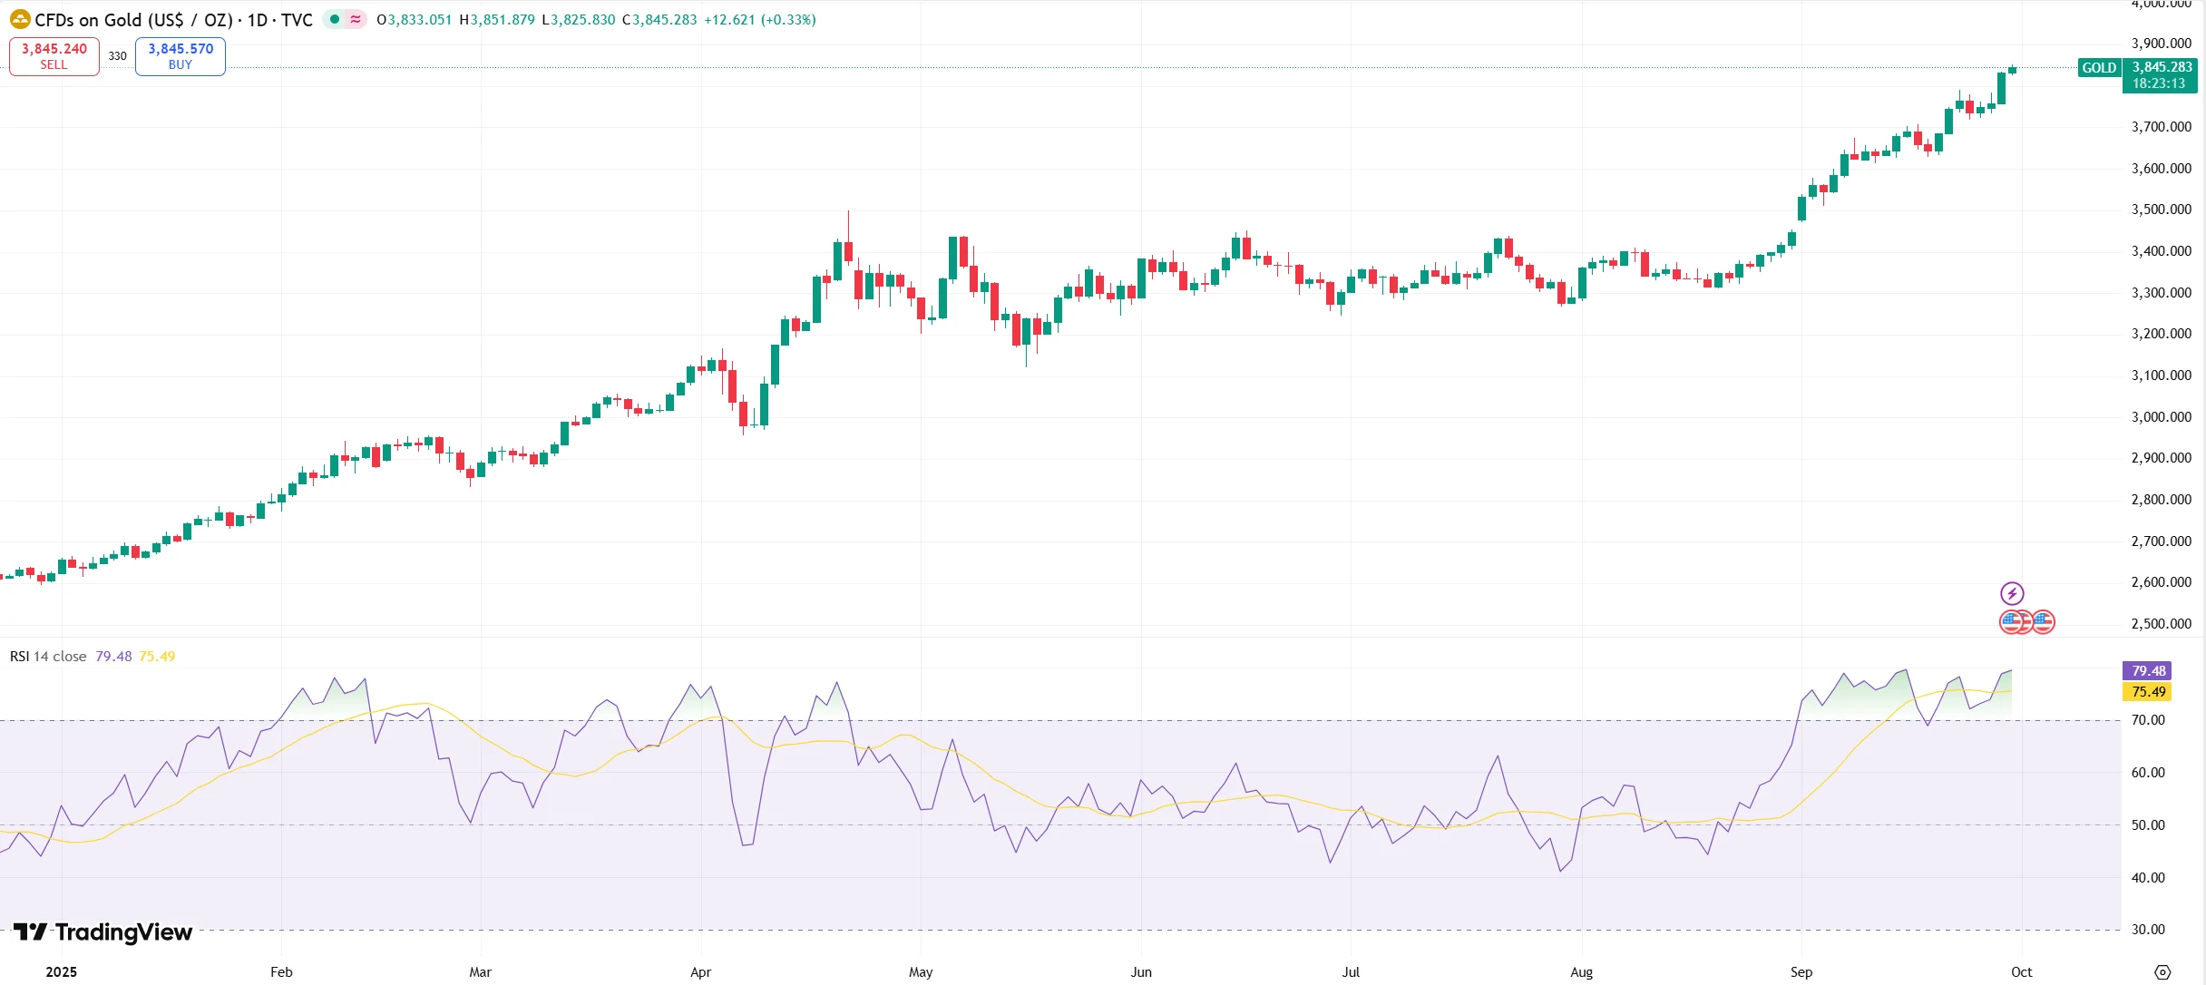Click the 3,845.283 current price countdown label

(x=2160, y=75)
